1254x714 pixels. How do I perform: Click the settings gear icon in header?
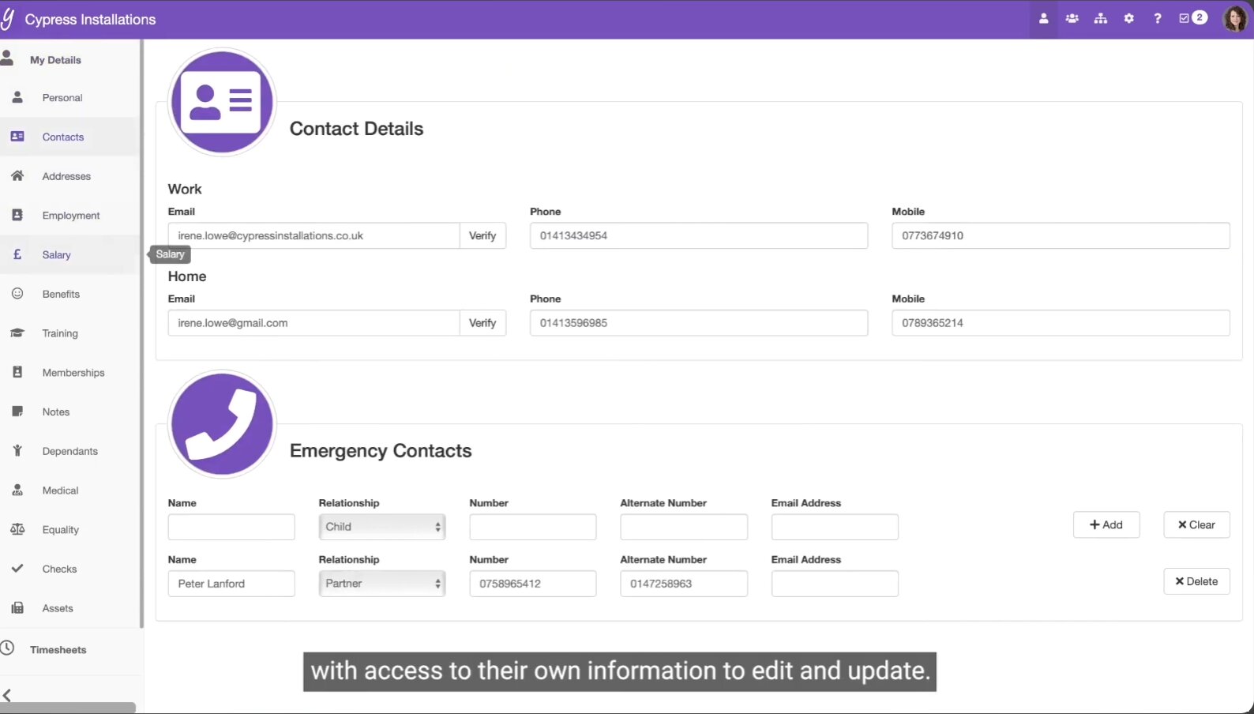[x=1129, y=18]
